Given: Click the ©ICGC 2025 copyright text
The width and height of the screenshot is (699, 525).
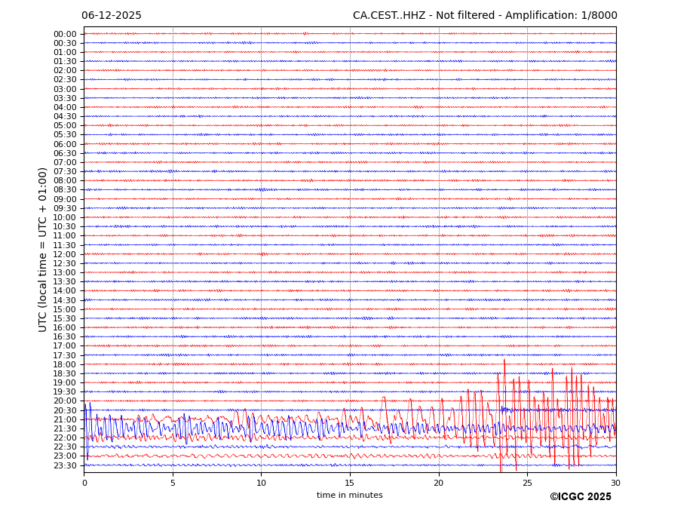Looking at the screenshot, I should 580,497.
